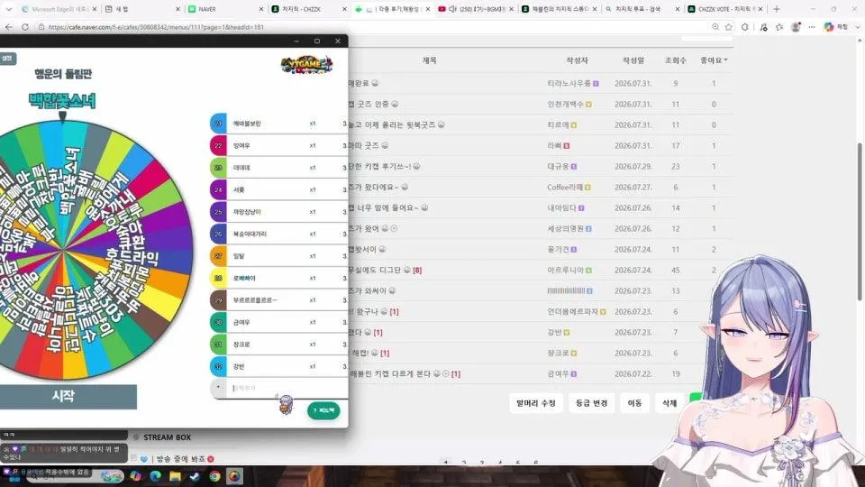Click the green feedback button under the entry list
This screenshot has width=865, height=487.
point(323,410)
